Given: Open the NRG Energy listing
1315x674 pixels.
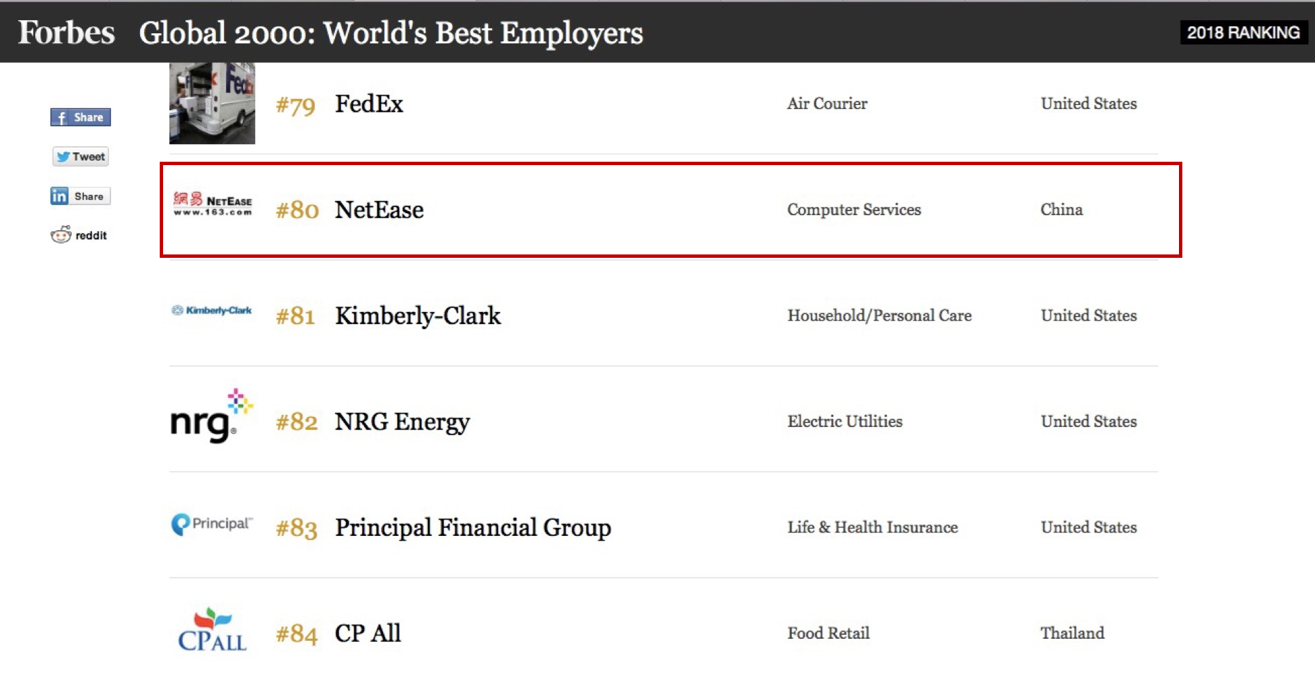Looking at the screenshot, I should 402,422.
